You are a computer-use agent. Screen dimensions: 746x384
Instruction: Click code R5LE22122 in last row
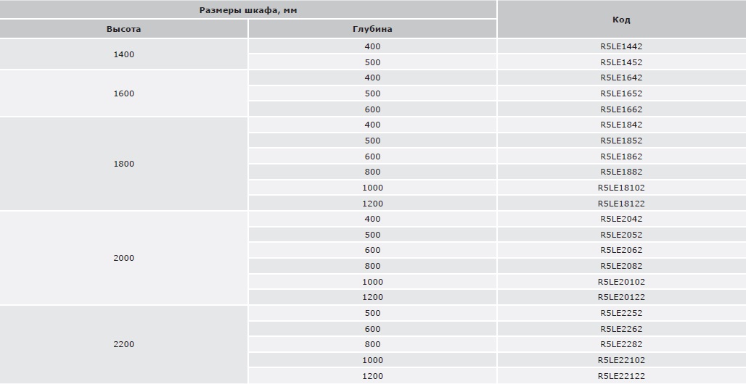(621, 376)
